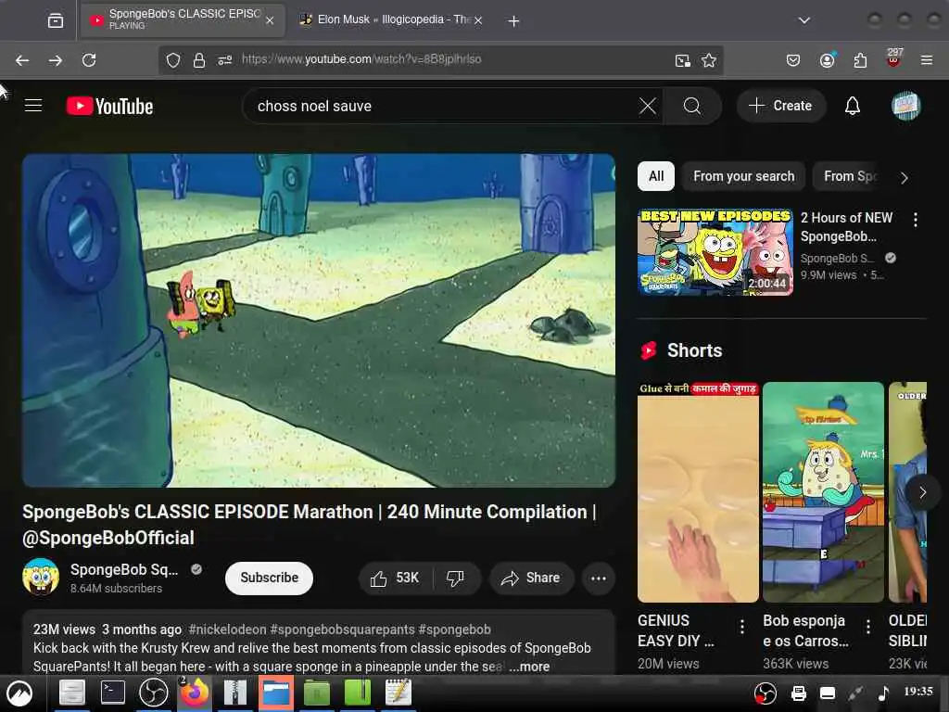
Task: Go back with the browser back arrow
Action: [x=22, y=60]
